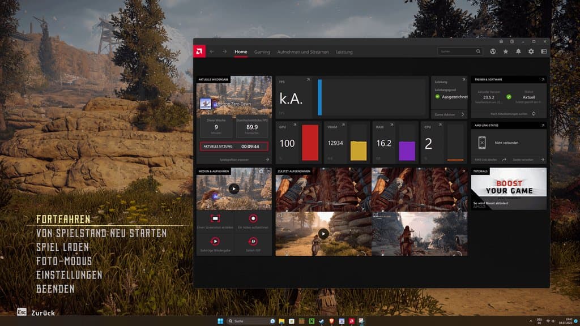The height and width of the screenshot is (326, 580).
Task: Expand the VRAM usage tile
Action: pyautogui.click(x=343, y=125)
